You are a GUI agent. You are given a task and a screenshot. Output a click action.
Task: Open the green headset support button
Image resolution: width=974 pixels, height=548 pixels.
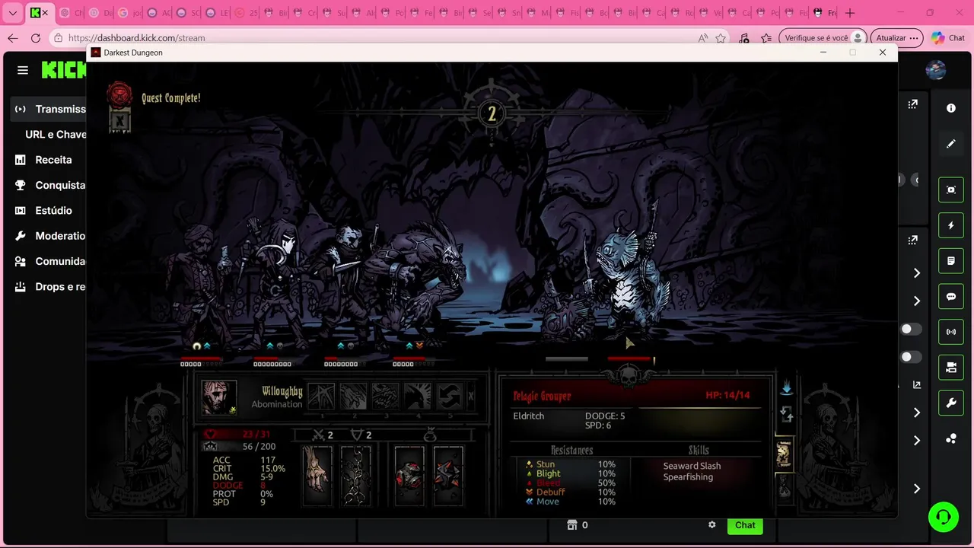[x=944, y=518]
